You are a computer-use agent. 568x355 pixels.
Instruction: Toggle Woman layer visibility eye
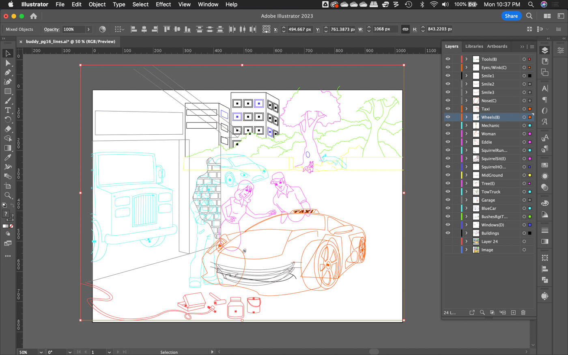448,134
